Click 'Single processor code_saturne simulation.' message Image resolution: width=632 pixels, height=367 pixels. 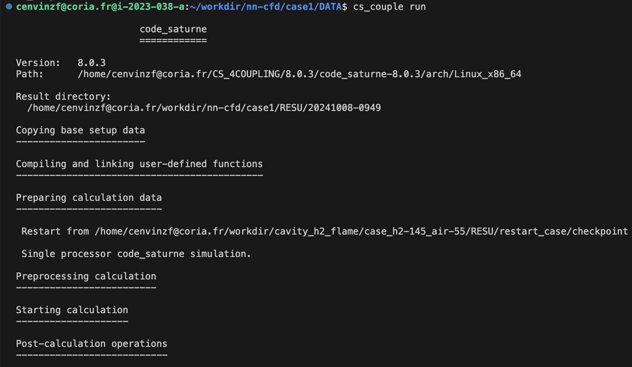click(x=136, y=254)
